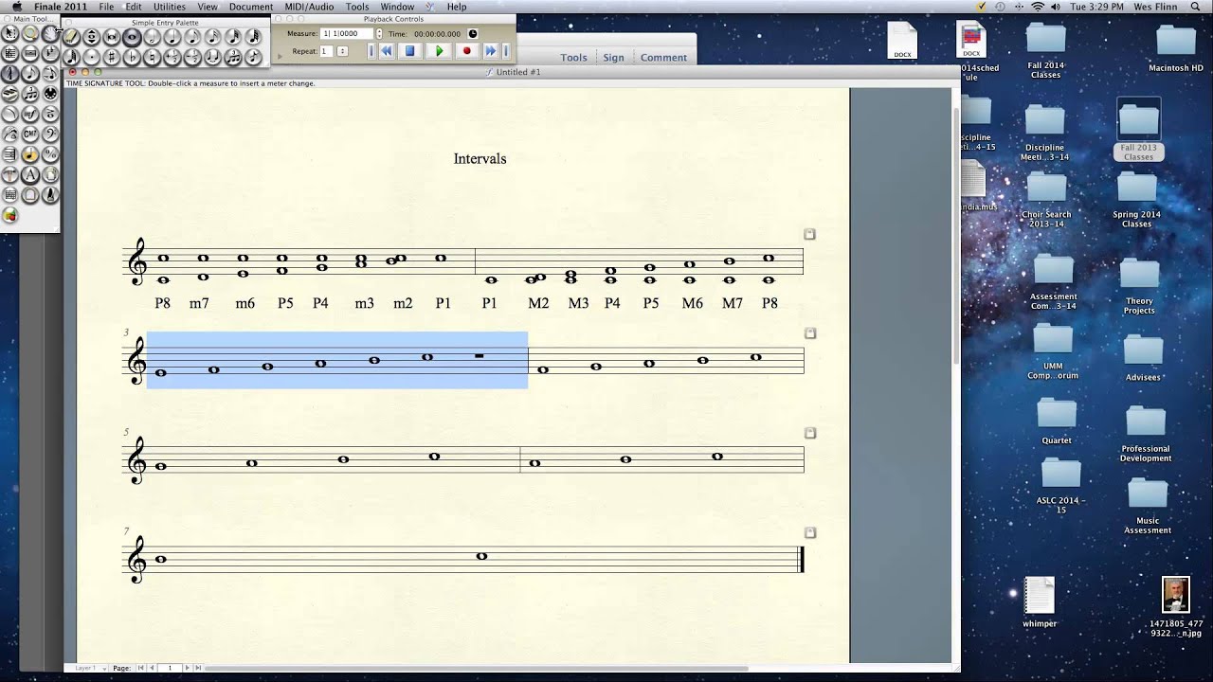Click the Record button in Playback Controls
Image resolution: width=1213 pixels, height=682 pixels.
click(467, 51)
